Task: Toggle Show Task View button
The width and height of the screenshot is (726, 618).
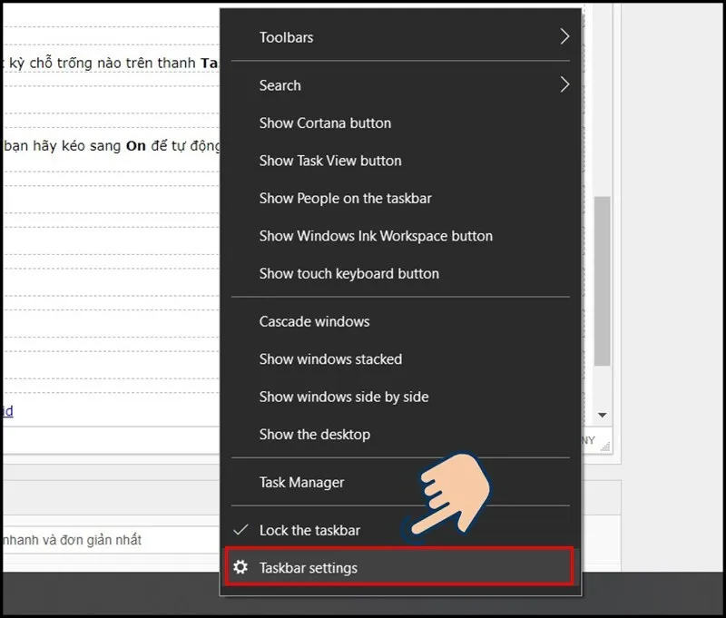Action: point(399,161)
